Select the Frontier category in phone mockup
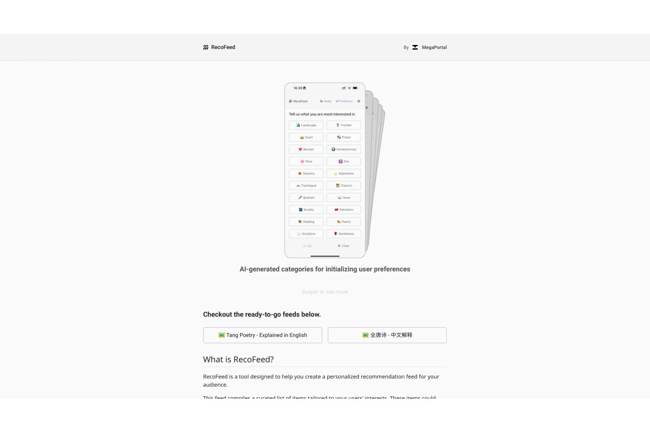Screen dimensions: 650x433 coord(344,125)
